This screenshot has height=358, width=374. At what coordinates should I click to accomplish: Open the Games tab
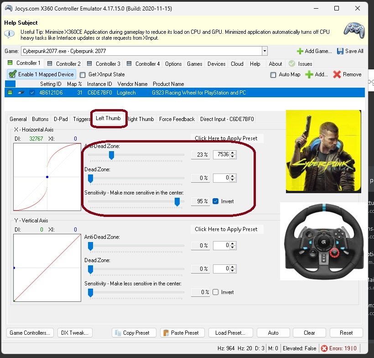(x=194, y=64)
